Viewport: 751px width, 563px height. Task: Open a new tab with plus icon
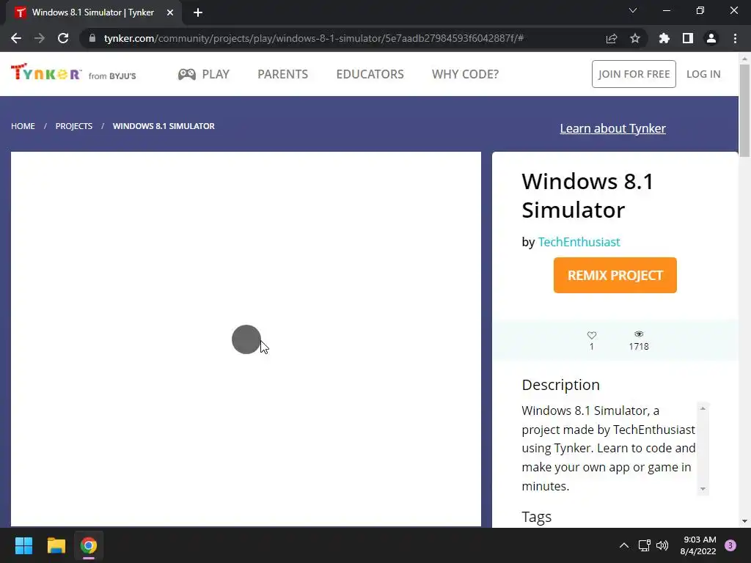[x=198, y=12]
